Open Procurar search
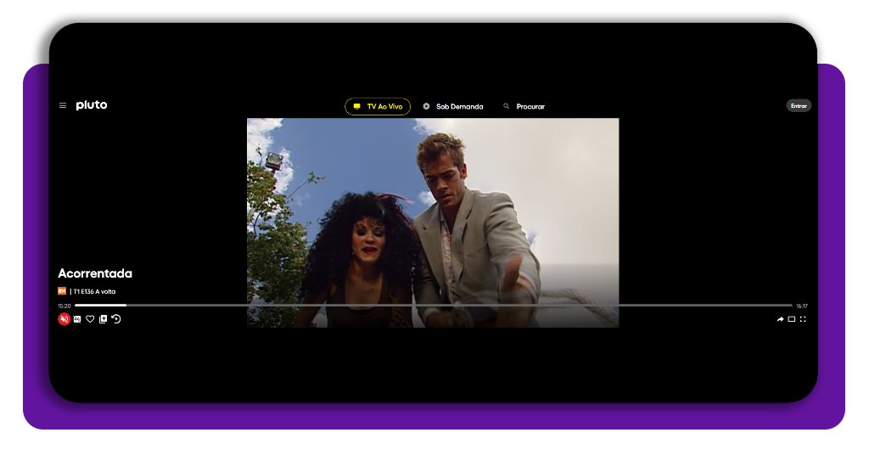 tap(530, 107)
